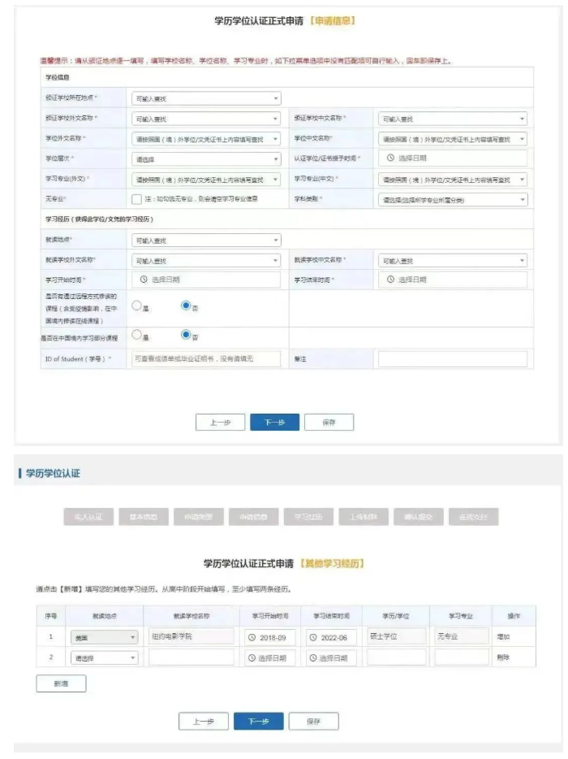The image size is (568, 759).
Task: Open the 颁证学校所在地点 dropdown
Action: [x=206, y=98]
